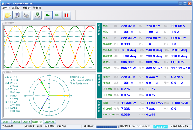Click the Aitek.tw logo link
Image resolution: width=193 pixels, height=130 pixels.
(160, 127)
